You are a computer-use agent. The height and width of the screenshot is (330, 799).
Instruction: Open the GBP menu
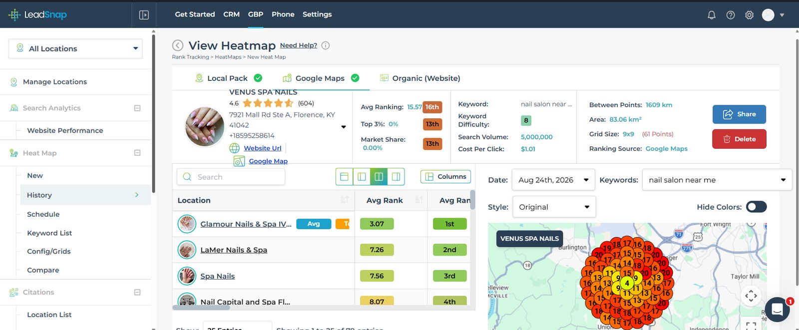pyautogui.click(x=256, y=14)
